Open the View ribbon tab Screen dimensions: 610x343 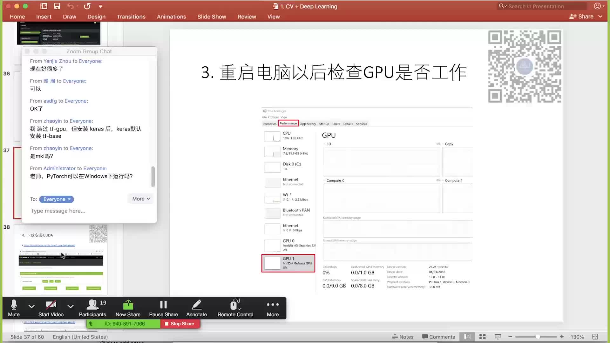click(x=273, y=17)
